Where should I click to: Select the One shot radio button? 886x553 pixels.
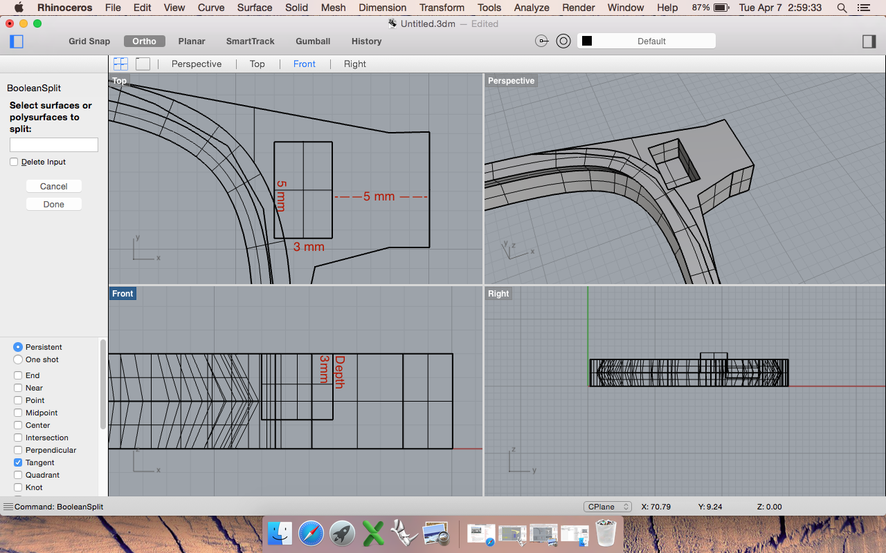[x=18, y=359]
